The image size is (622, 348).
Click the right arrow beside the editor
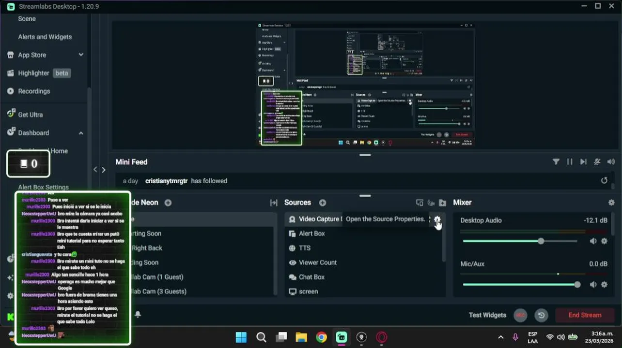tap(103, 170)
